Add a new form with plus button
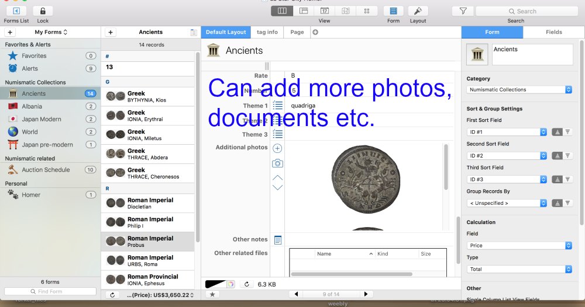Viewport: 585px width, 307px height. 10,32
